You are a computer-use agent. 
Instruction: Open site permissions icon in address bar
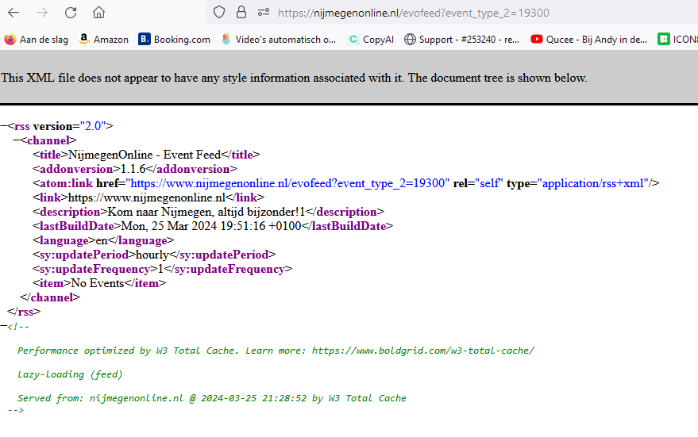(x=264, y=13)
